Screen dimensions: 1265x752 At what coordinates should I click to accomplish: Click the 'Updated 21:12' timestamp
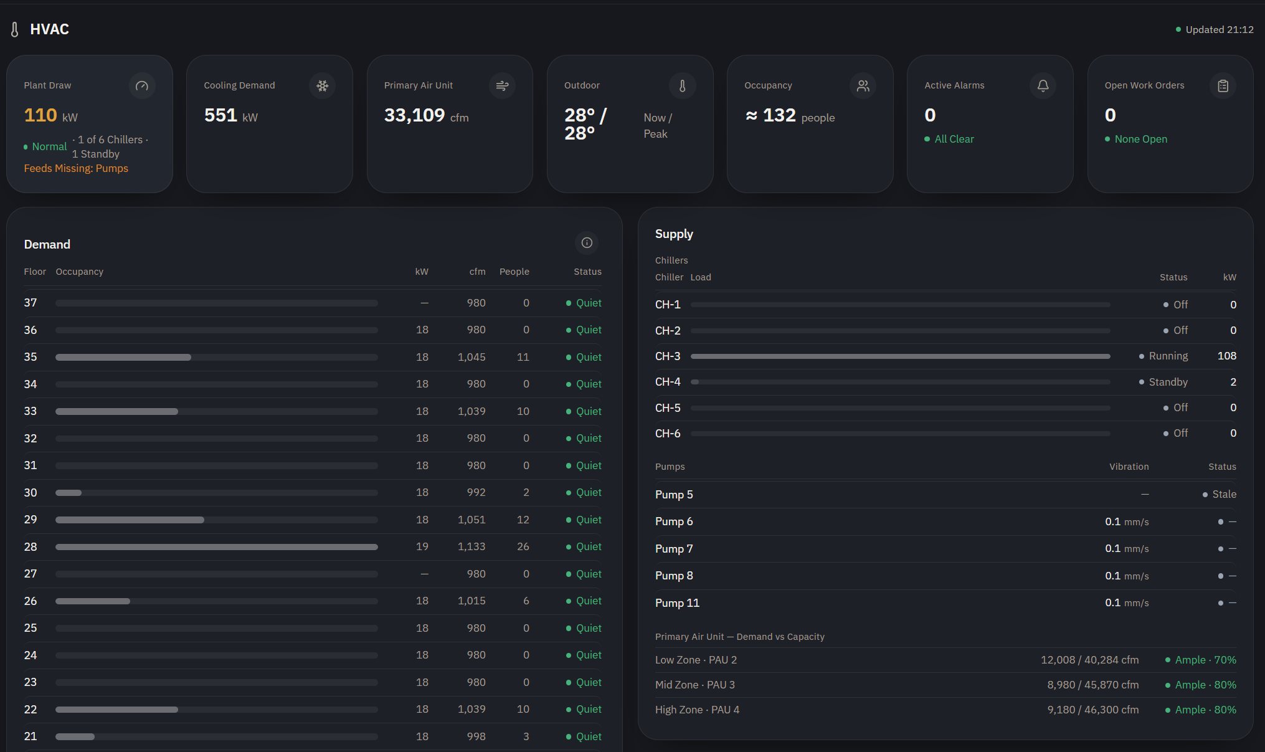[1219, 29]
